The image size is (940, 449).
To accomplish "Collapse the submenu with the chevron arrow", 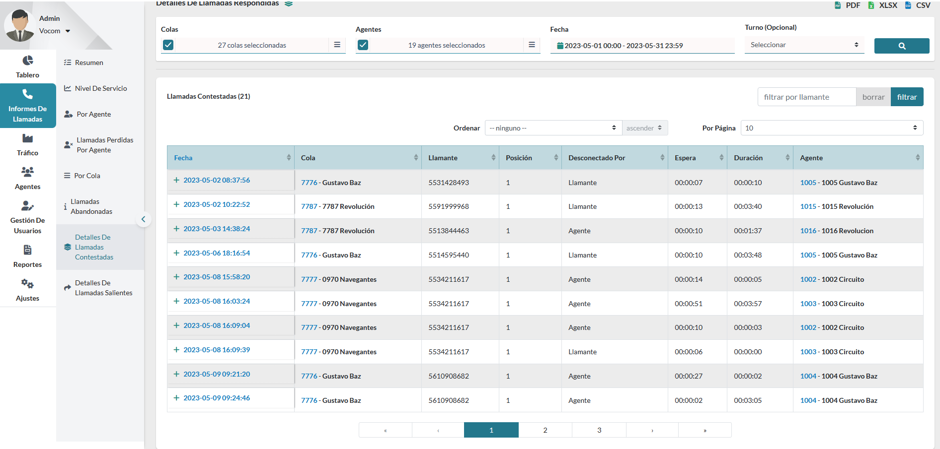I will pos(143,219).
